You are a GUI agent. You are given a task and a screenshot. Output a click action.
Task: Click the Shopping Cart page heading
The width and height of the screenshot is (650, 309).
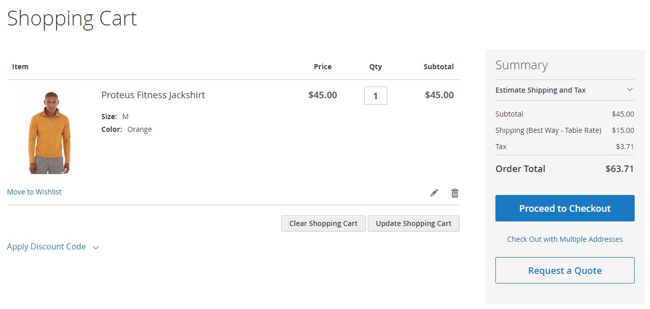(x=72, y=19)
